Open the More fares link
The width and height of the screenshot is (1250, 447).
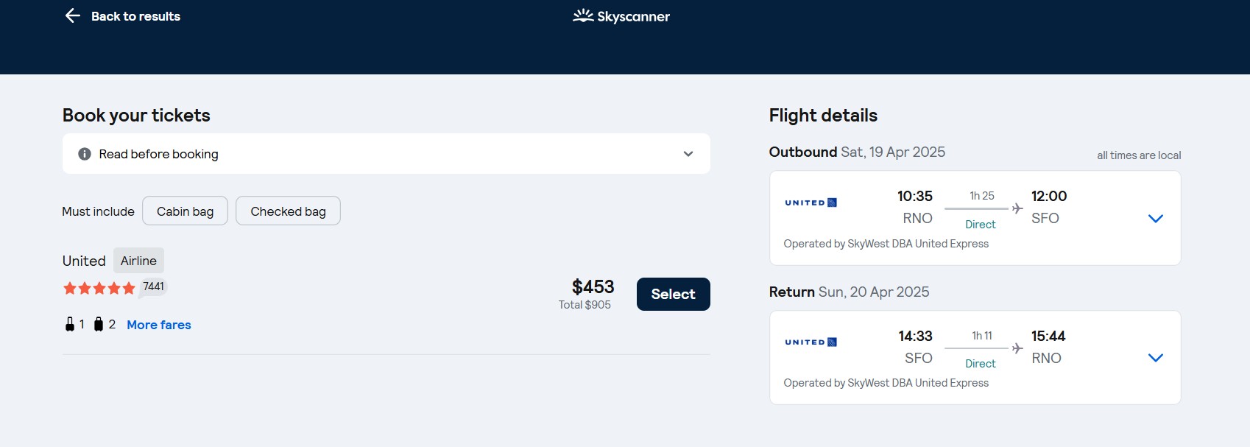tap(158, 325)
